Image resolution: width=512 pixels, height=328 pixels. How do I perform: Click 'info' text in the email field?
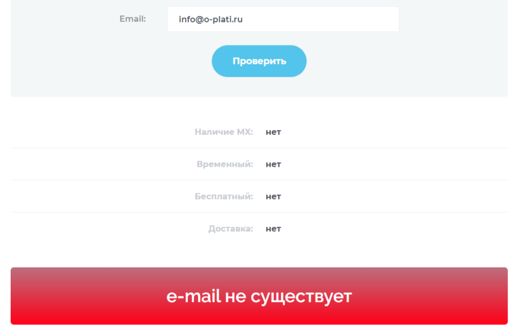187,19
